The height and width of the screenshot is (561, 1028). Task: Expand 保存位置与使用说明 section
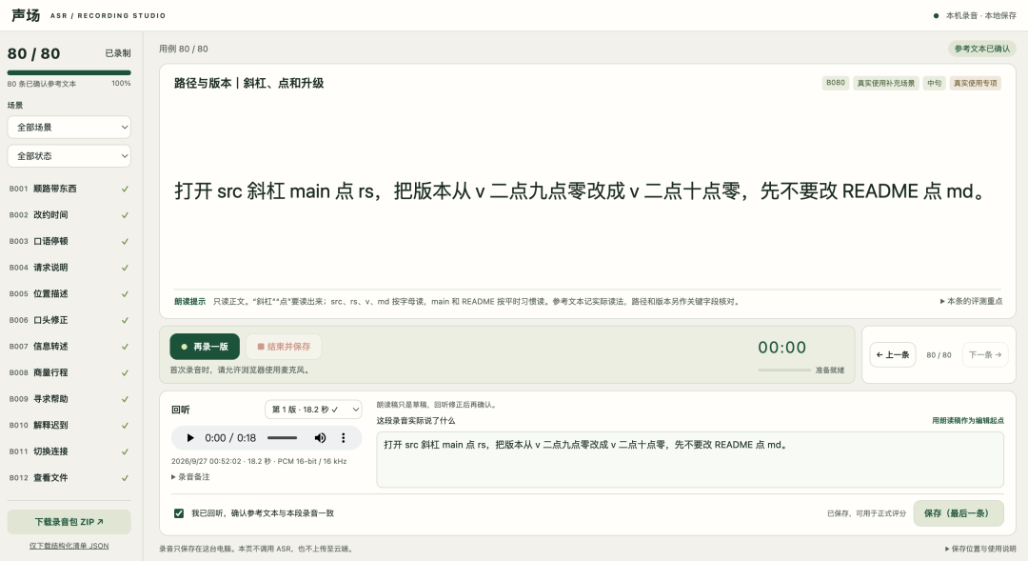[x=980, y=549]
